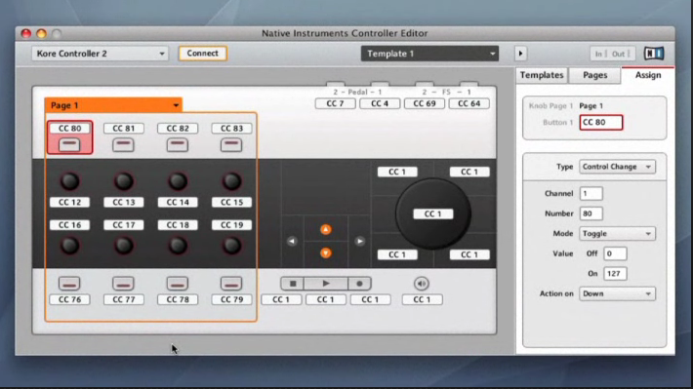This screenshot has width=693, height=389.
Task: Switch to the Assign tab
Action: pyautogui.click(x=648, y=75)
